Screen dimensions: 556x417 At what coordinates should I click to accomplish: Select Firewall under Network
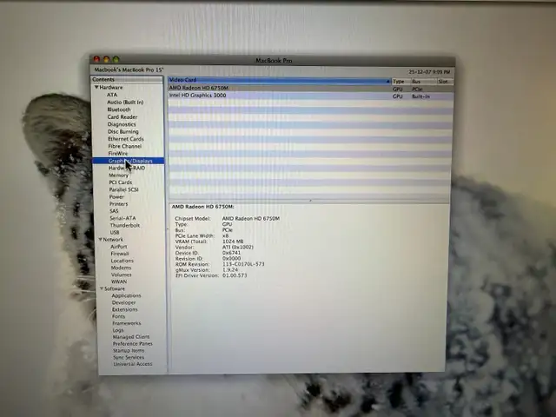[120, 254]
